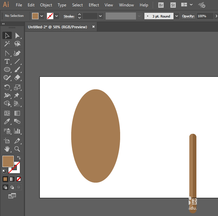Viewport: 218px width, 216px height.
Task: Choose the Type tool
Action: 7,61
